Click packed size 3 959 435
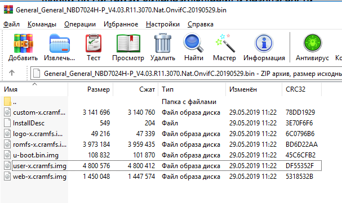Screen dimensions: 342x203 pos(141,145)
